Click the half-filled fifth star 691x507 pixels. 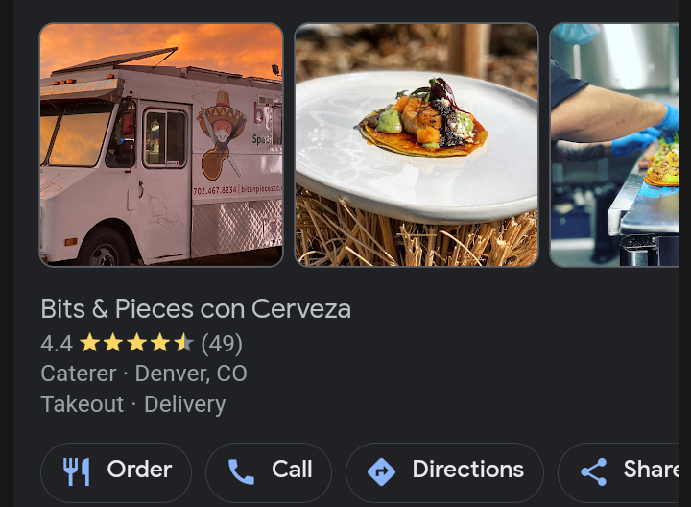183,343
